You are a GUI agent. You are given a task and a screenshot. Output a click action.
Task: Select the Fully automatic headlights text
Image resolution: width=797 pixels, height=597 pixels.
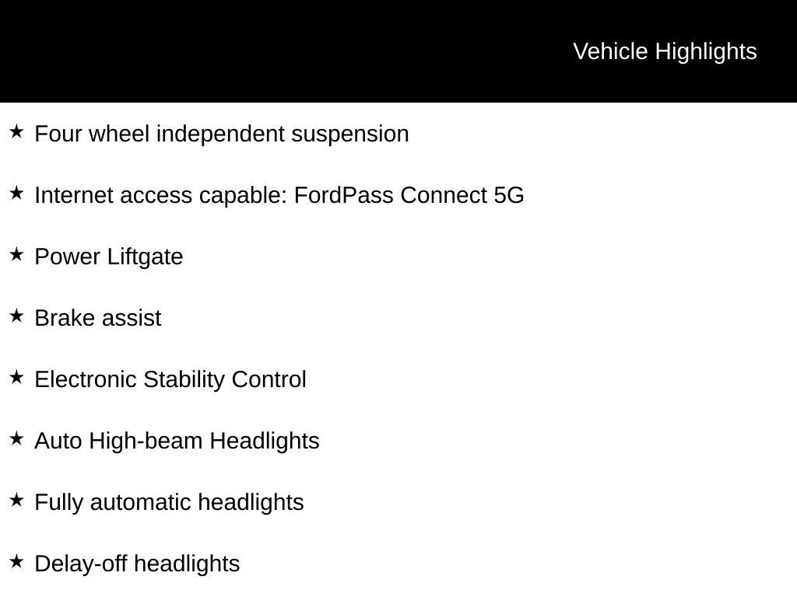(x=169, y=502)
